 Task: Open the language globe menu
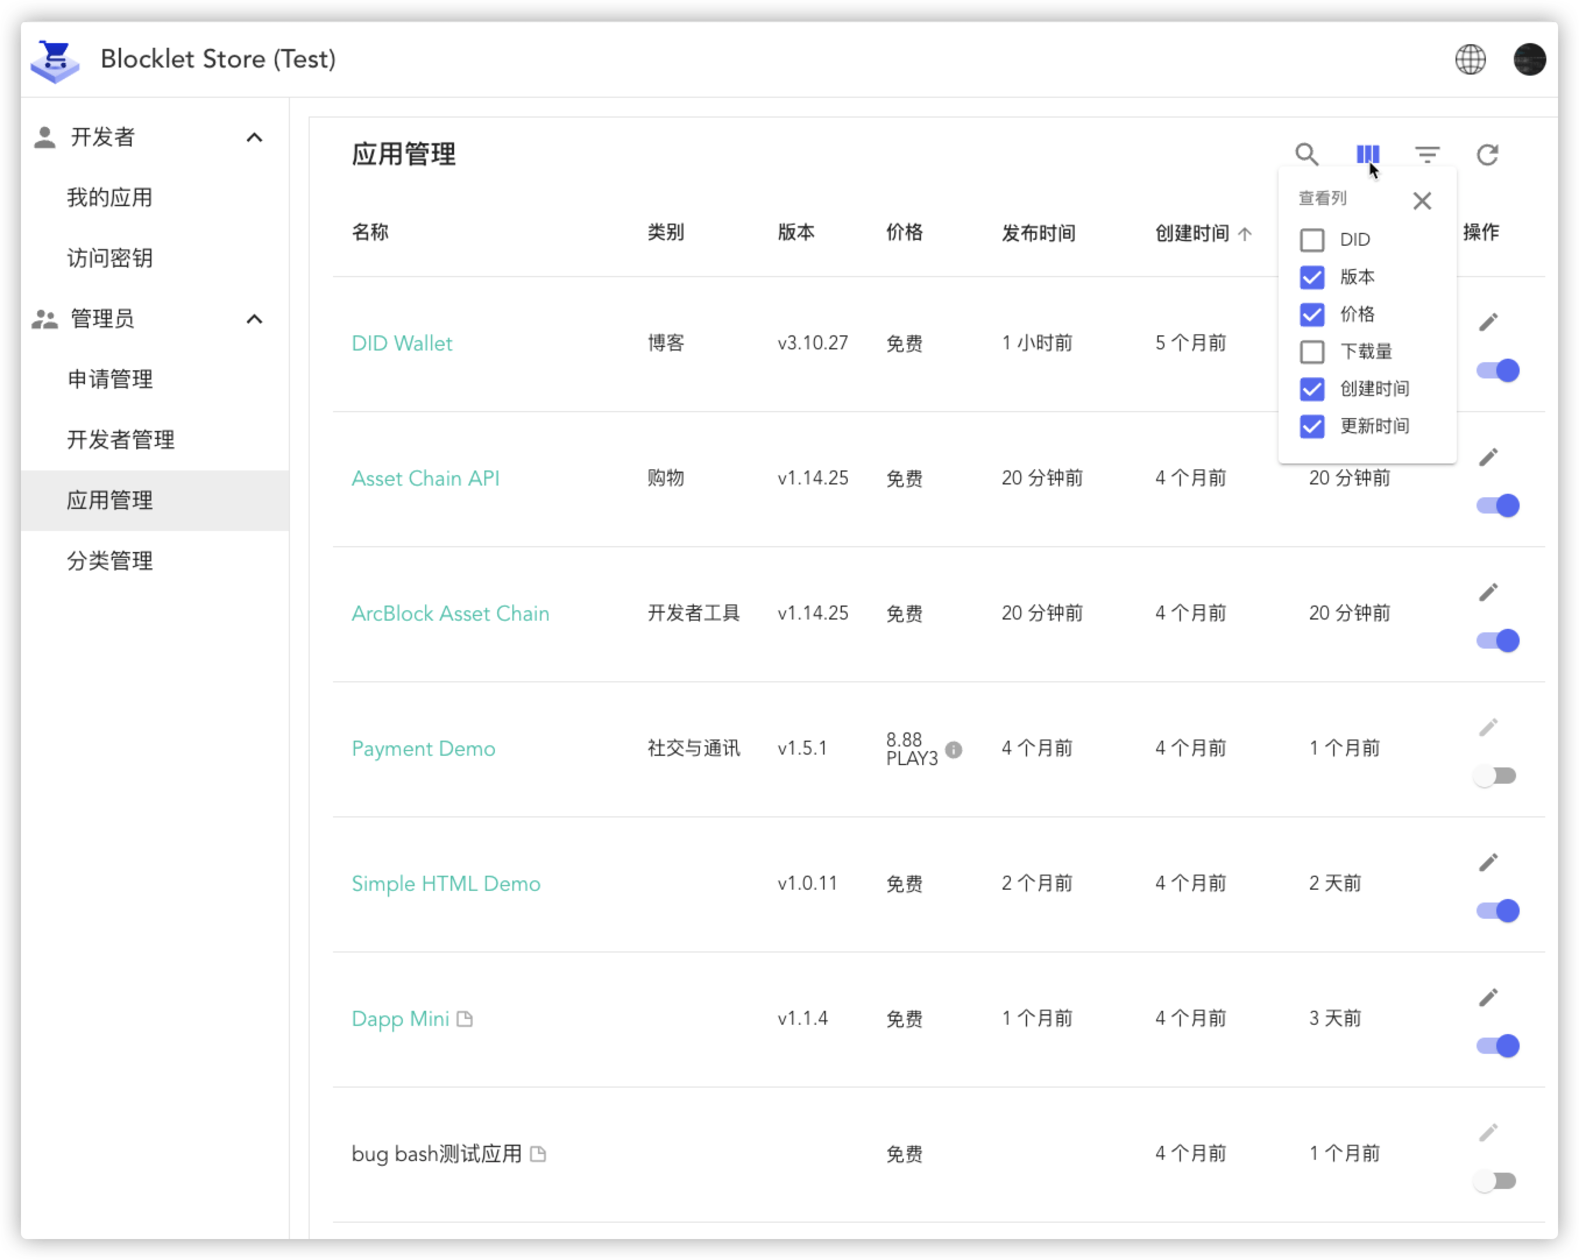pyautogui.click(x=1470, y=59)
